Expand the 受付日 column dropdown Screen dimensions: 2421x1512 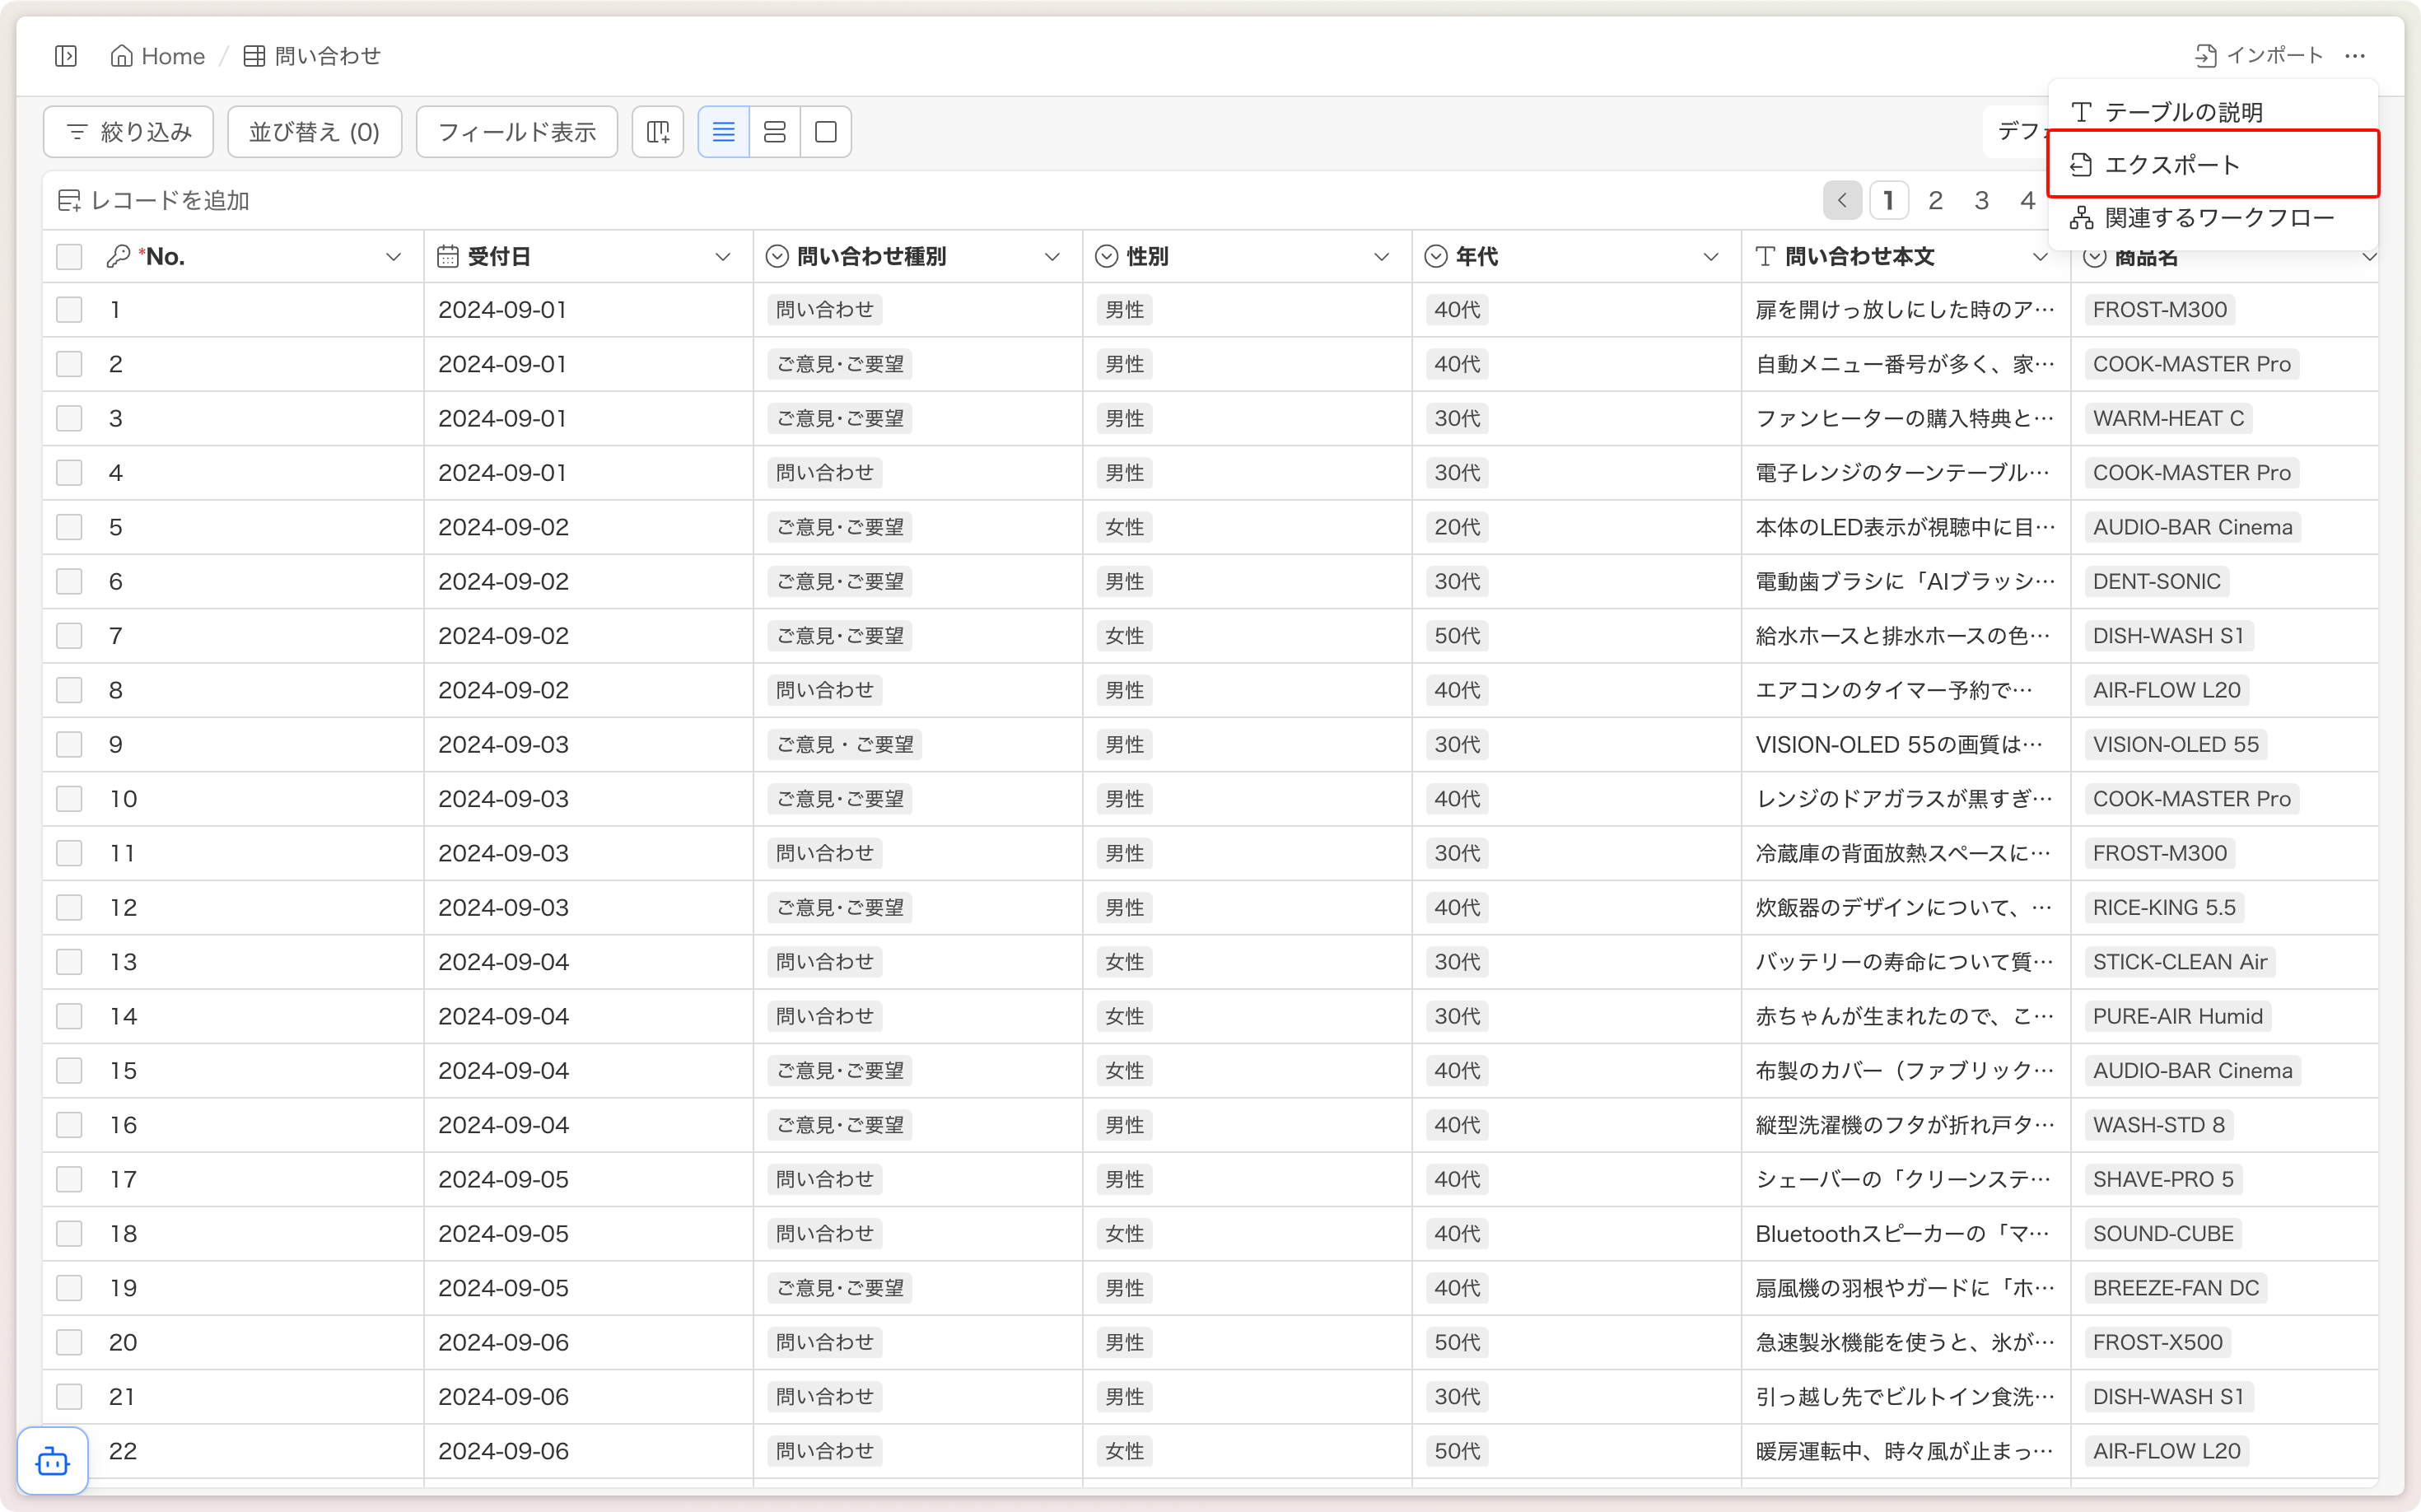(x=722, y=257)
